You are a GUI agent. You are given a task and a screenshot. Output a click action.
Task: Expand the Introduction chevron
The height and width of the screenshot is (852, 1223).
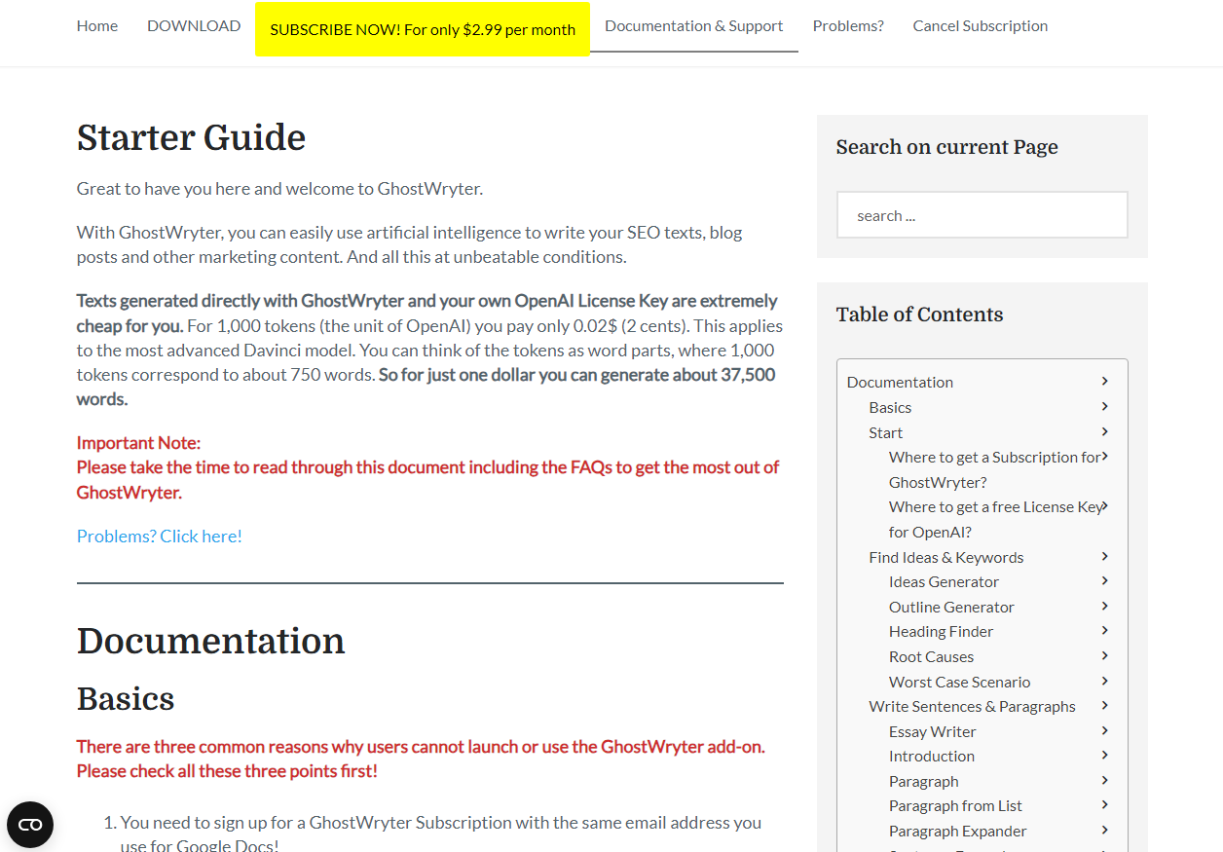coord(1105,755)
